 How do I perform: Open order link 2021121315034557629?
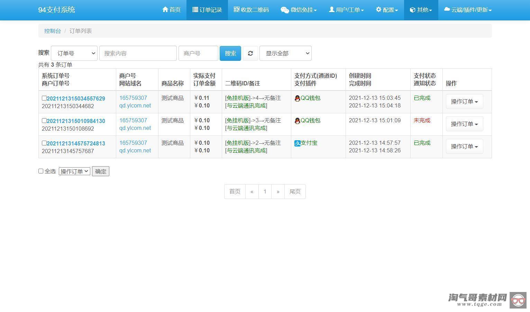coord(76,99)
